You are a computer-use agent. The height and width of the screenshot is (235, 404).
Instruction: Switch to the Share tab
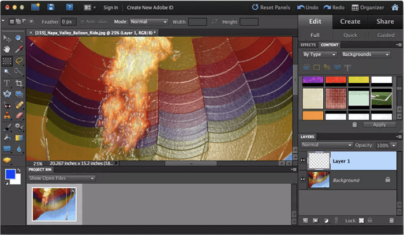[x=385, y=21]
